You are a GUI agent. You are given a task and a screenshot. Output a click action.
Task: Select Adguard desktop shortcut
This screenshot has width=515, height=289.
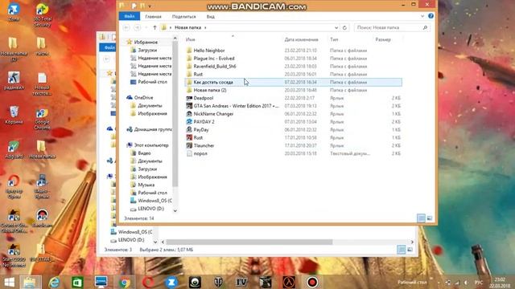coord(14,150)
